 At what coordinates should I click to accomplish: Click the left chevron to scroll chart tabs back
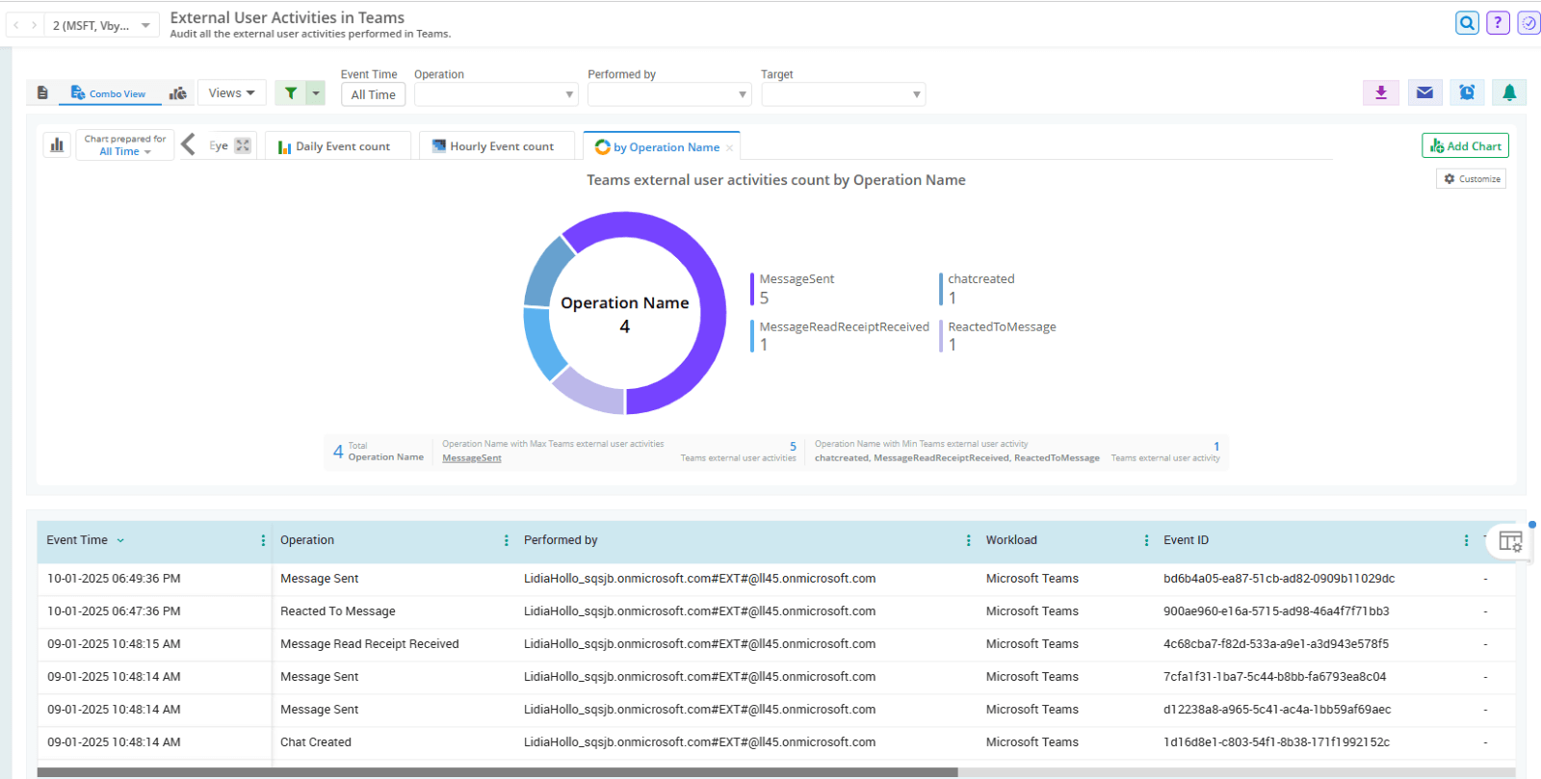(189, 144)
